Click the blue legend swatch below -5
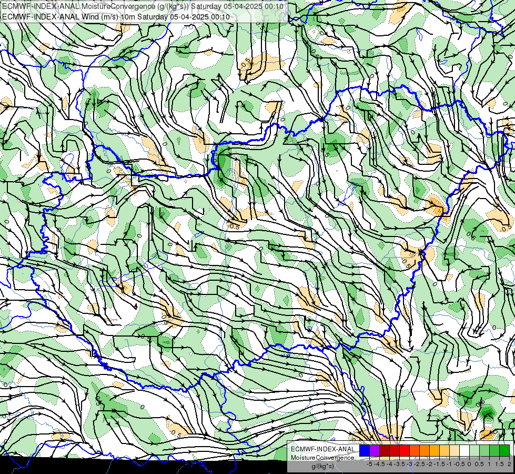Image resolution: width=515 pixels, height=474 pixels. coord(365,450)
